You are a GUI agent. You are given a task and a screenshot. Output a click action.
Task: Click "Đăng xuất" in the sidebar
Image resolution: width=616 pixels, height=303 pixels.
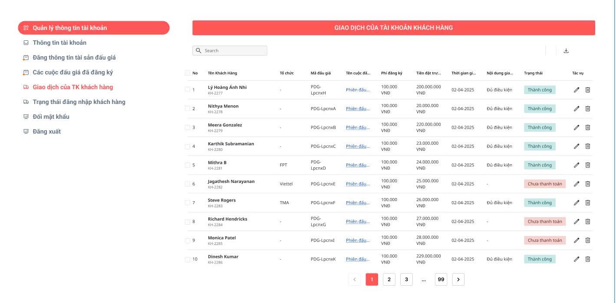(46, 131)
